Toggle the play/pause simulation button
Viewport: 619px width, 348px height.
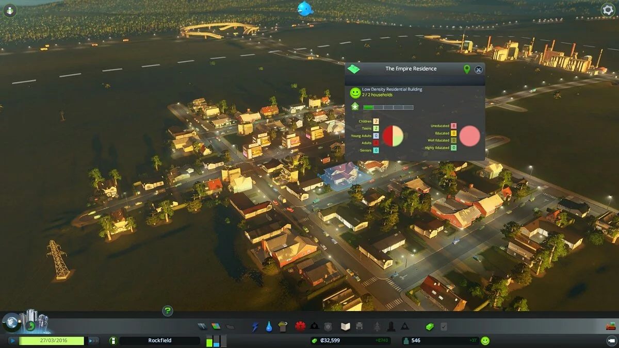pyautogui.click(x=13, y=341)
